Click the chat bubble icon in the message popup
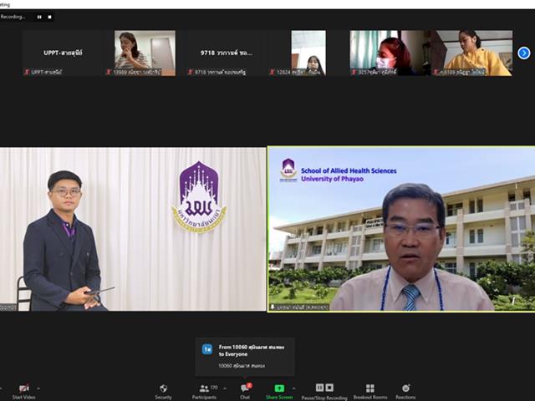Image resolution: width=535 pixels, height=401 pixels. [207, 349]
